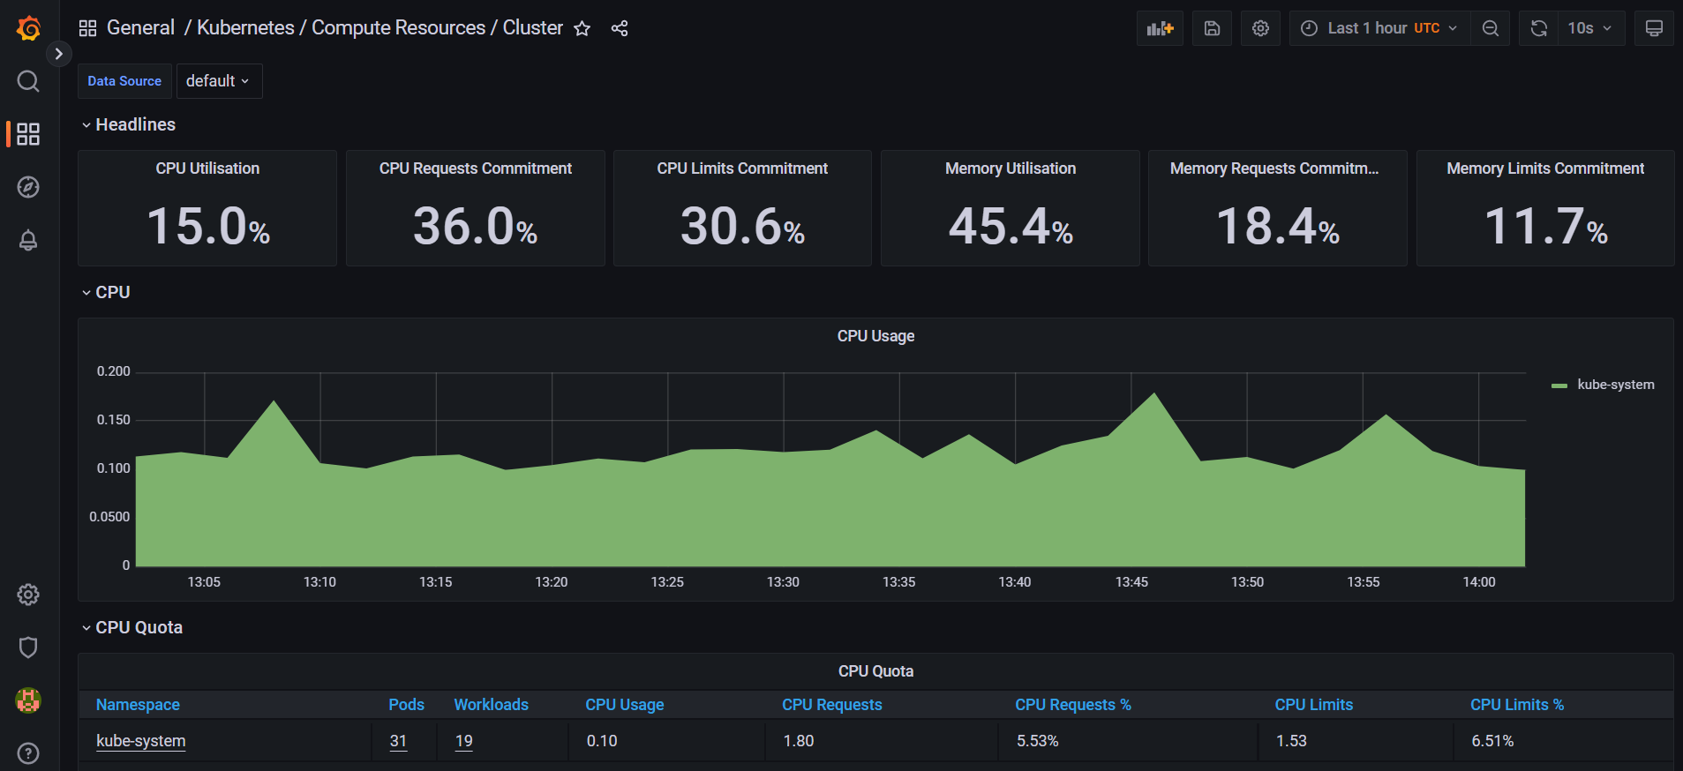1683x771 pixels.
Task: Open the search dashboards icon
Action: [28, 81]
